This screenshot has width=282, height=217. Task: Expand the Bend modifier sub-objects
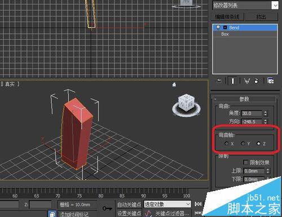click(x=225, y=28)
